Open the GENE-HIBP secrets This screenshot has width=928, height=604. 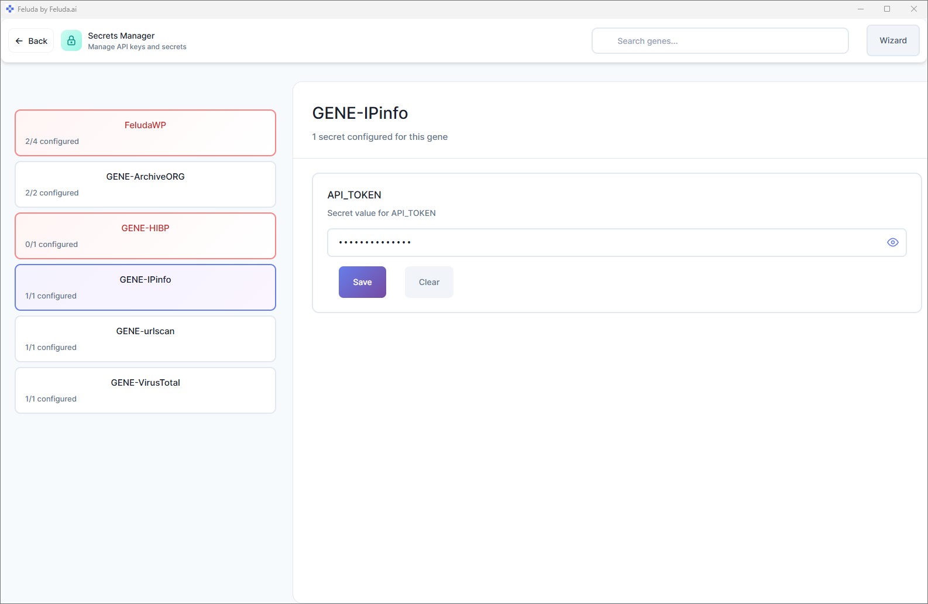[145, 236]
